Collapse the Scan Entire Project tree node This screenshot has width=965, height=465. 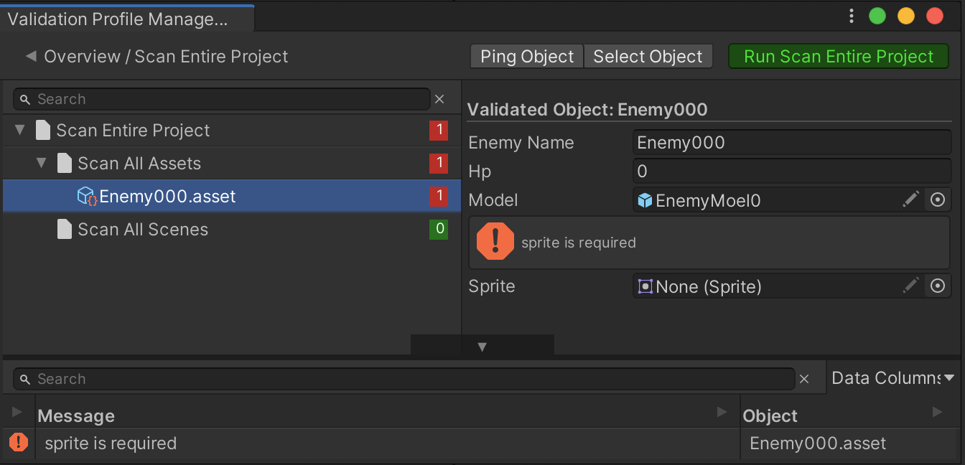[18, 130]
